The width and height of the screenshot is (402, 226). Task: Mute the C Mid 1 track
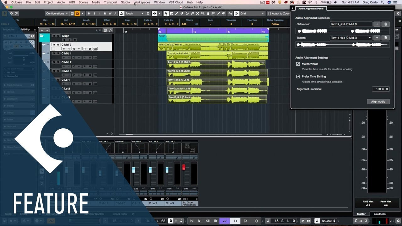(53, 53)
